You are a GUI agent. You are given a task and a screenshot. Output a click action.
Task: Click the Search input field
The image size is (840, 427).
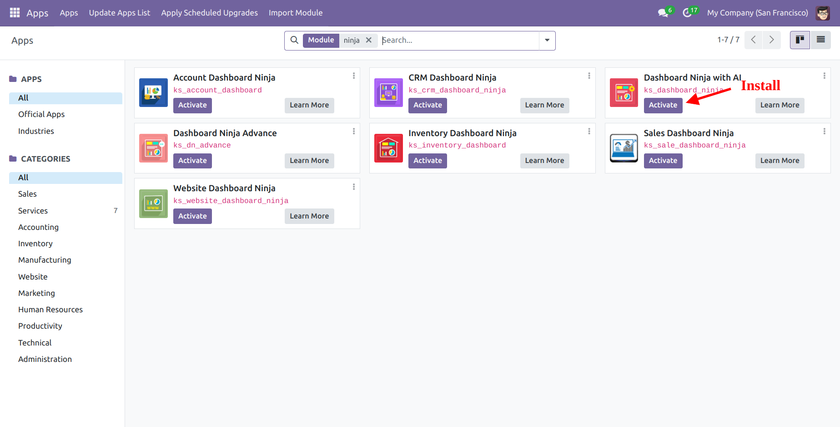pyautogui.click(x=459, y=40)
